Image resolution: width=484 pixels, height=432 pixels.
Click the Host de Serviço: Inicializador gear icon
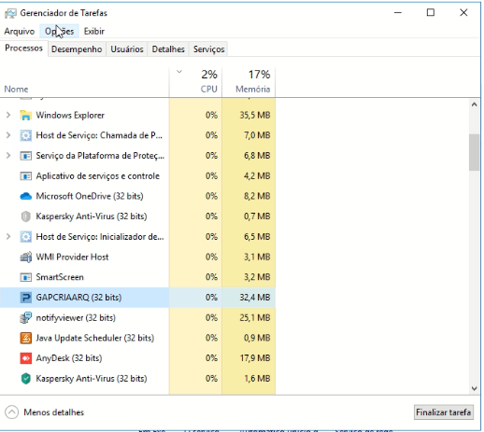(x=25, y=237)
